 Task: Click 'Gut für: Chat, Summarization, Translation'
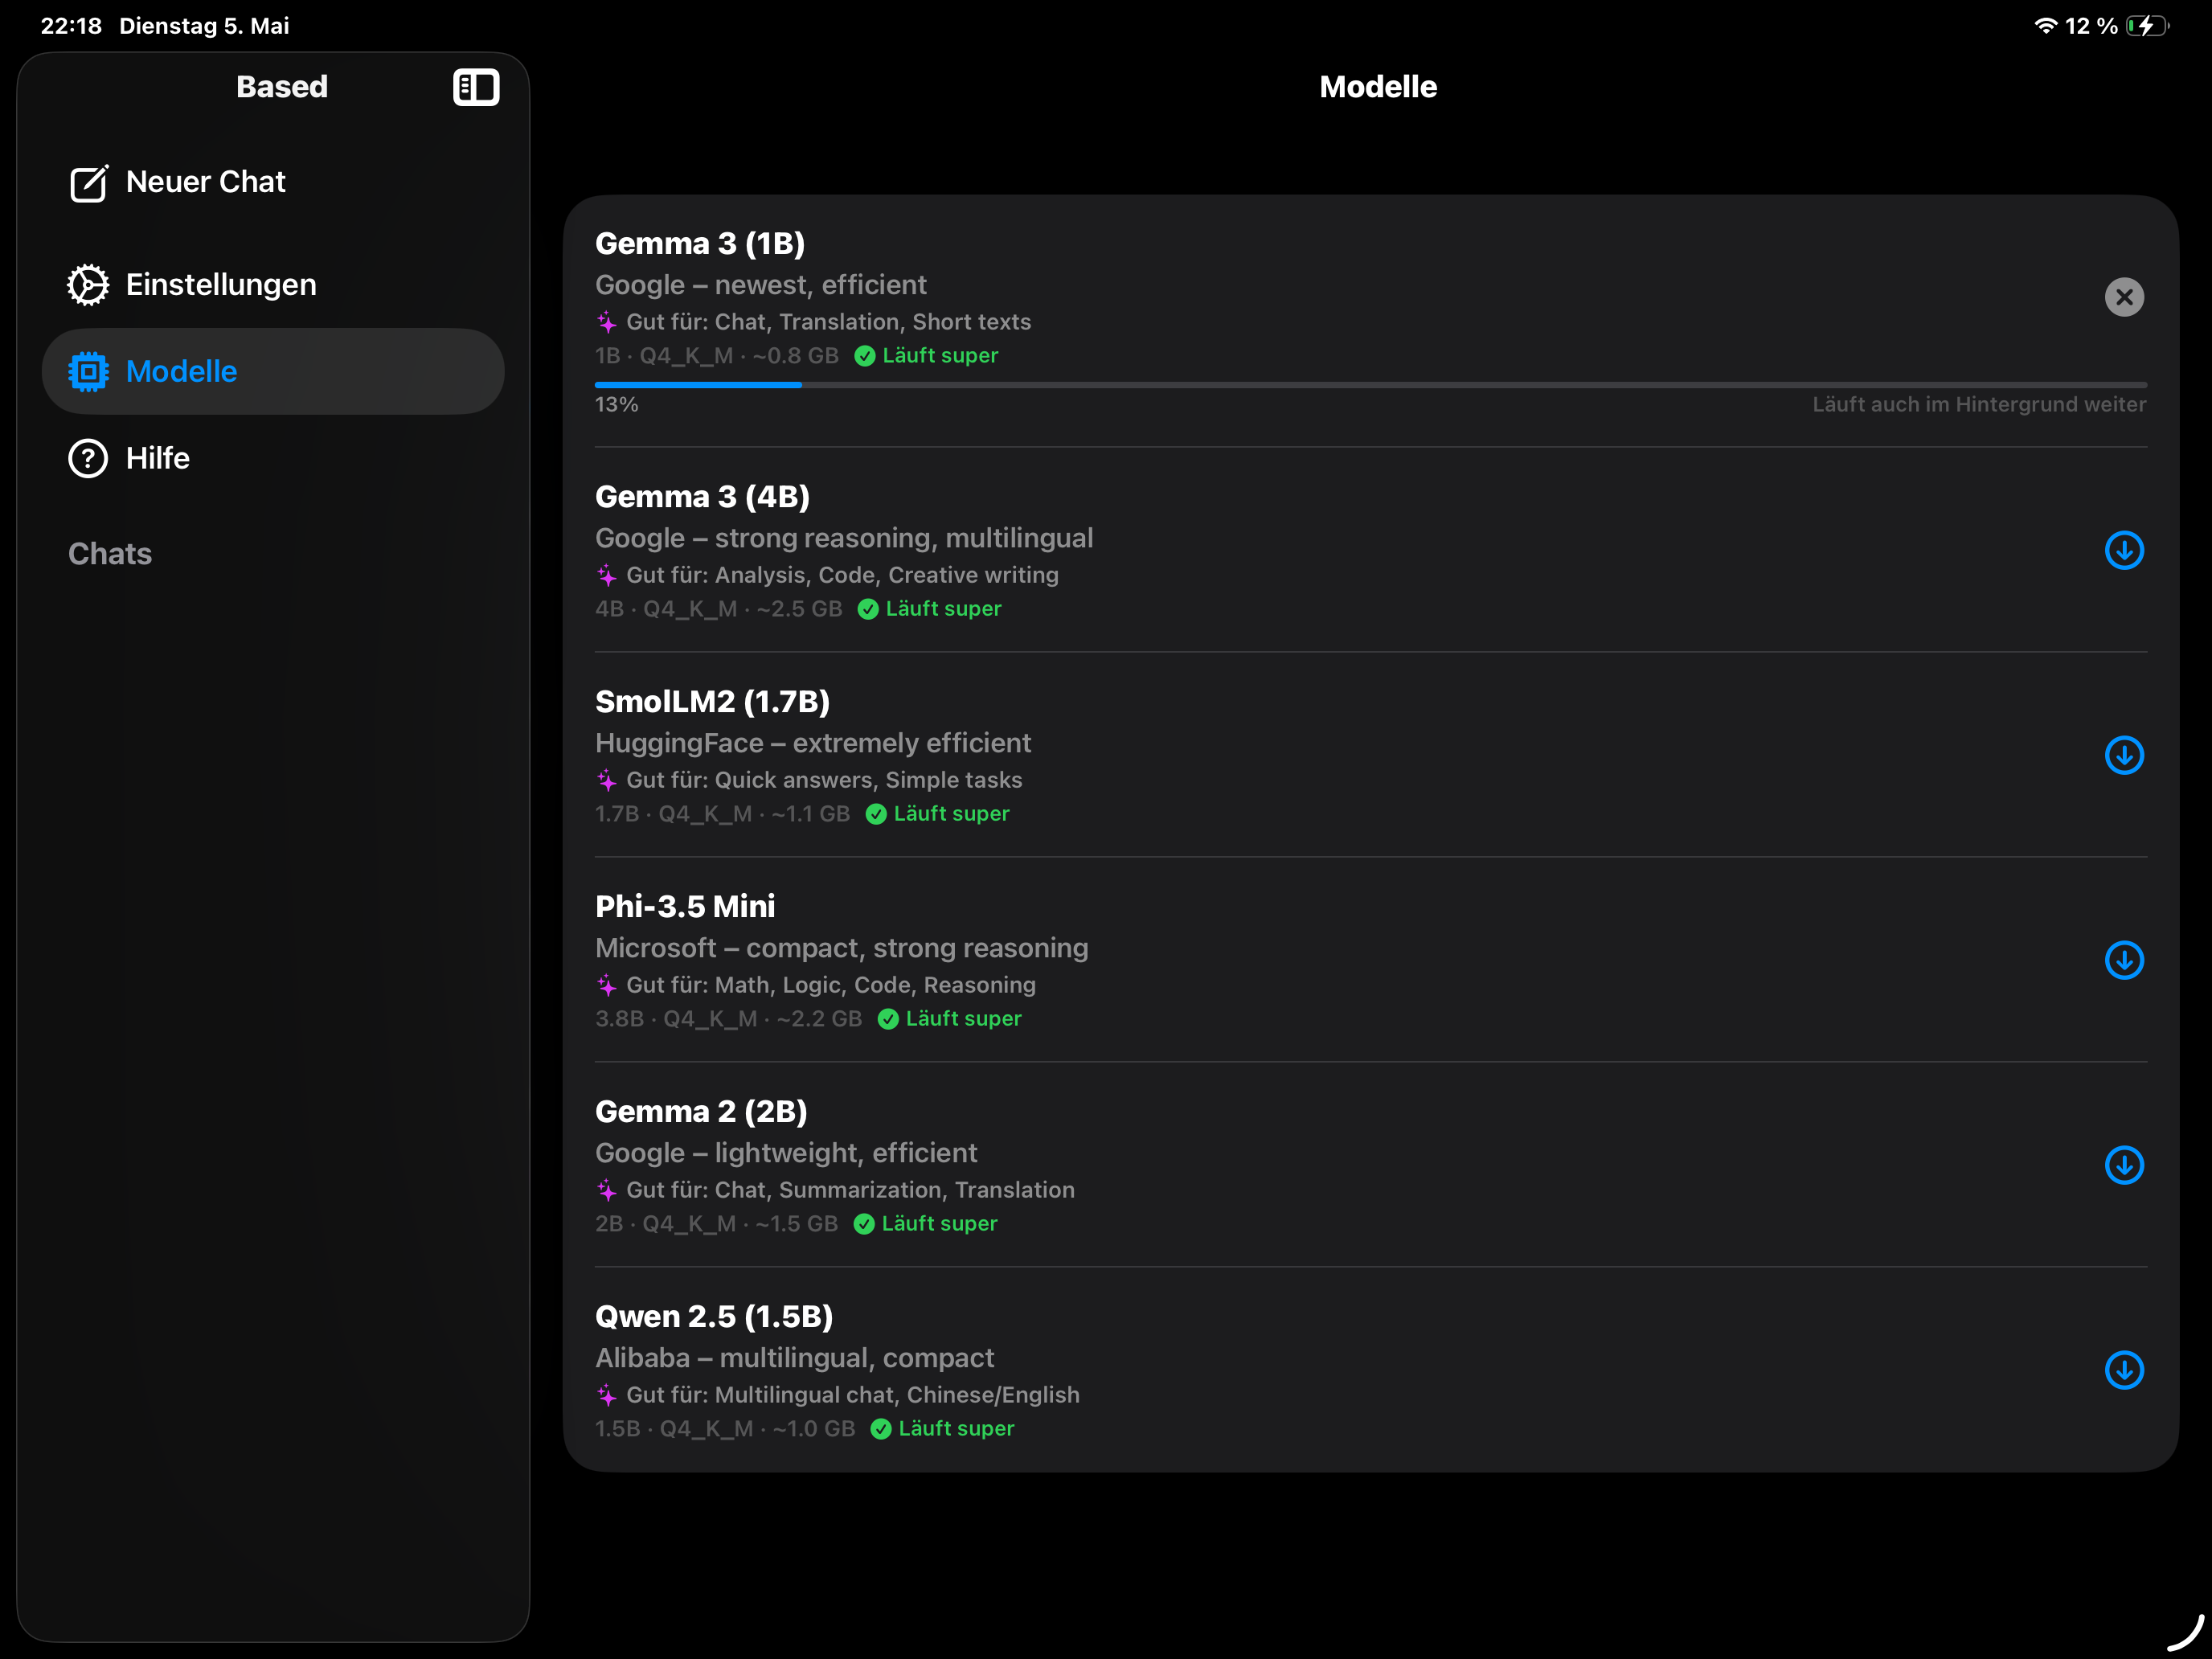(x=851, y=1190)
